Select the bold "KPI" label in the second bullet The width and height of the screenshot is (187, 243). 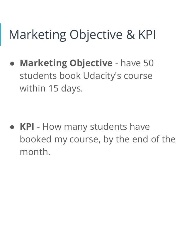coord(27,127)
